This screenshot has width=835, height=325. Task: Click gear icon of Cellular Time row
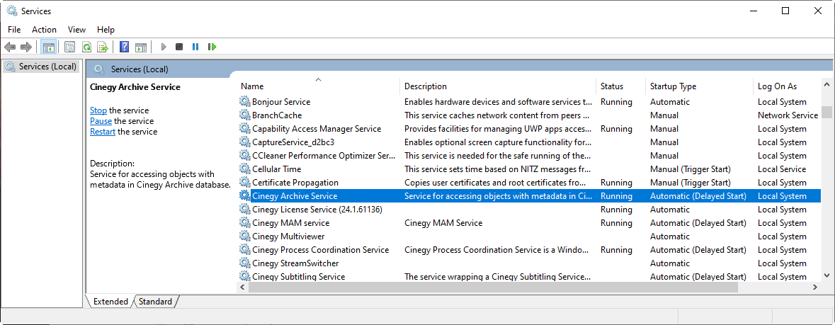click(x=244, y=169)
